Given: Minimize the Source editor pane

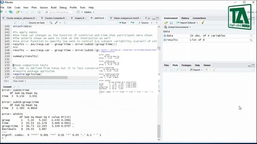Looking at the screenshot, I should click(153, 19).
